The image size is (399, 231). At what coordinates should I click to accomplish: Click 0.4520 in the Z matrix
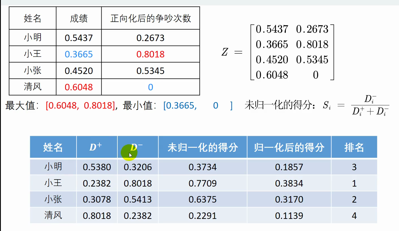coord(272,60)
